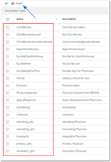111x162 pixels.
Task: Sort by Name column arrows
Action: click(x=57, y=19)
